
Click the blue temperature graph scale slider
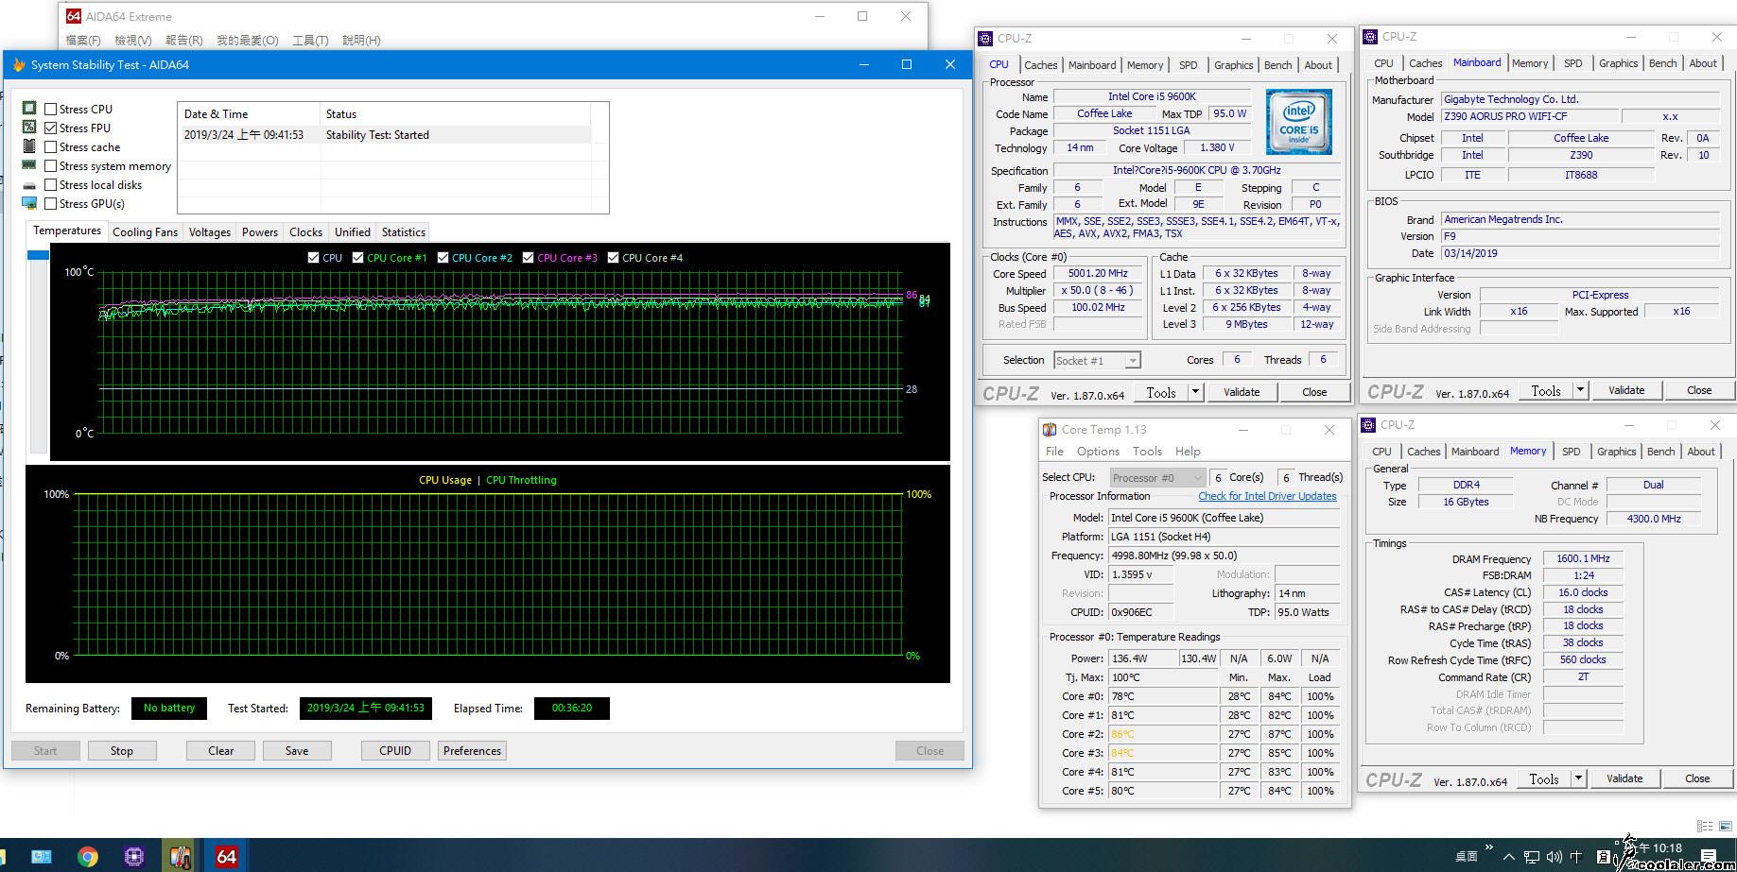38,255
